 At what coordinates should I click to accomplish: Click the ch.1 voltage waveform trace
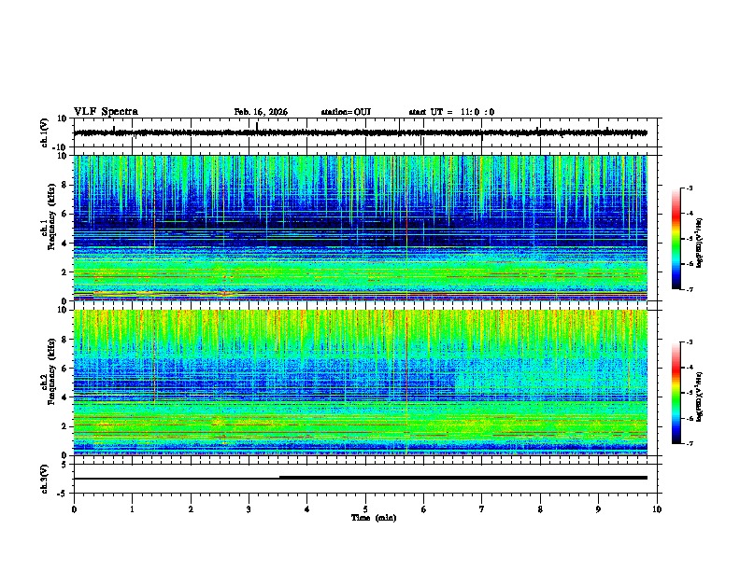360,132
